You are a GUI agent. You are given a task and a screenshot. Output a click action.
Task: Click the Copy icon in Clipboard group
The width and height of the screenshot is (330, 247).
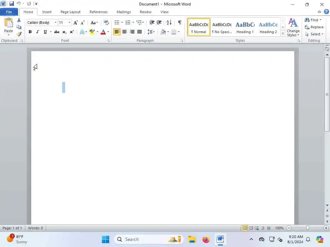[x=19, y=27]
